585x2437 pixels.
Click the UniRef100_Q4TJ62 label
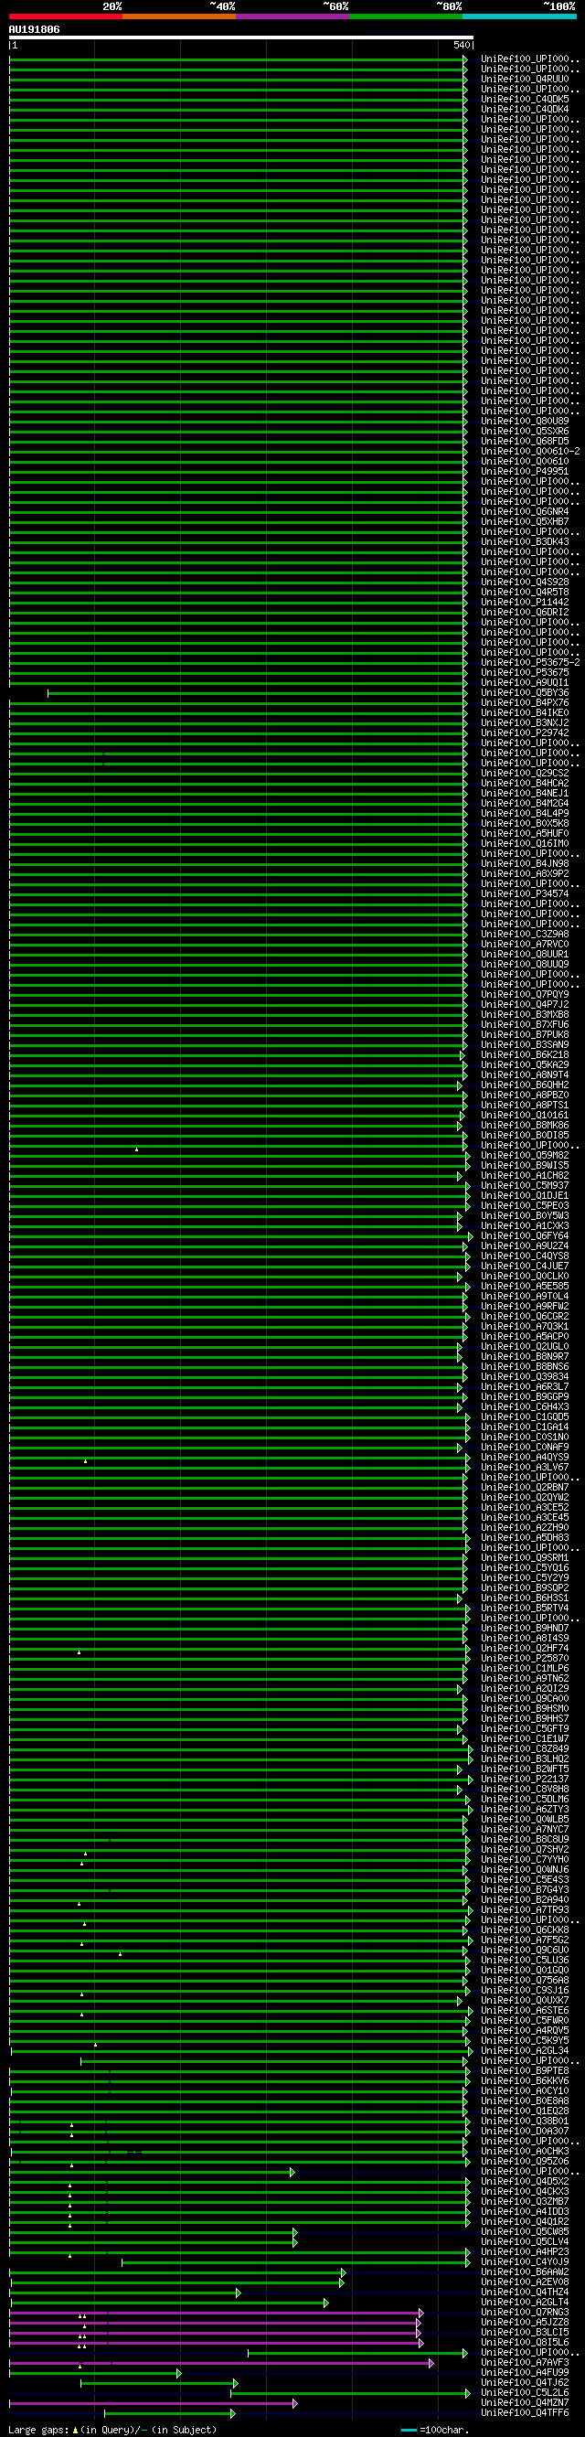pyautogui.click(x=525, y=2382)
